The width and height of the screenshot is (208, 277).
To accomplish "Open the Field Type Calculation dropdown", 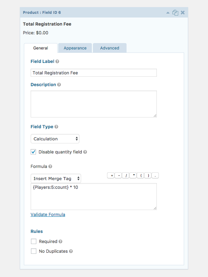I will pyautogui.click(x=55, y=139).
